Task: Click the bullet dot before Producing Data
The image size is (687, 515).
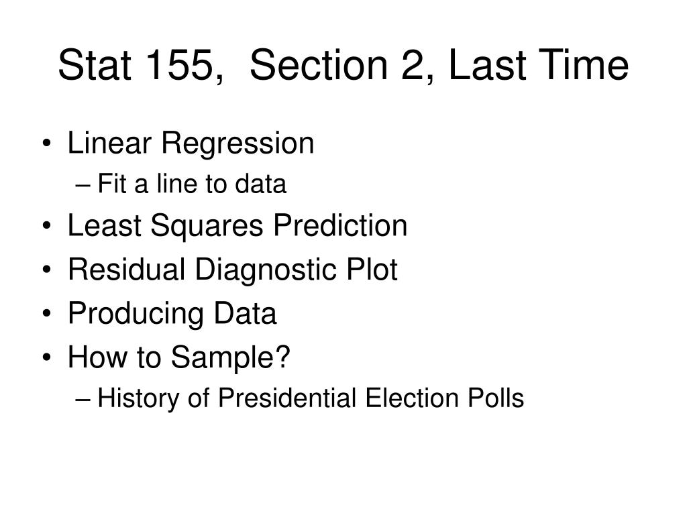Action: click(47, 314)
